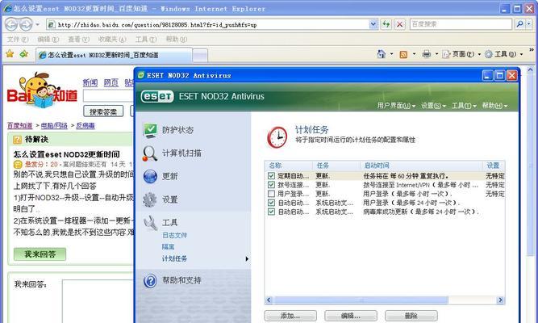Click the task list scroll left arrow
Image resolution: width=538 pixels, height=323 pixels.
click(x=269, y=300)
